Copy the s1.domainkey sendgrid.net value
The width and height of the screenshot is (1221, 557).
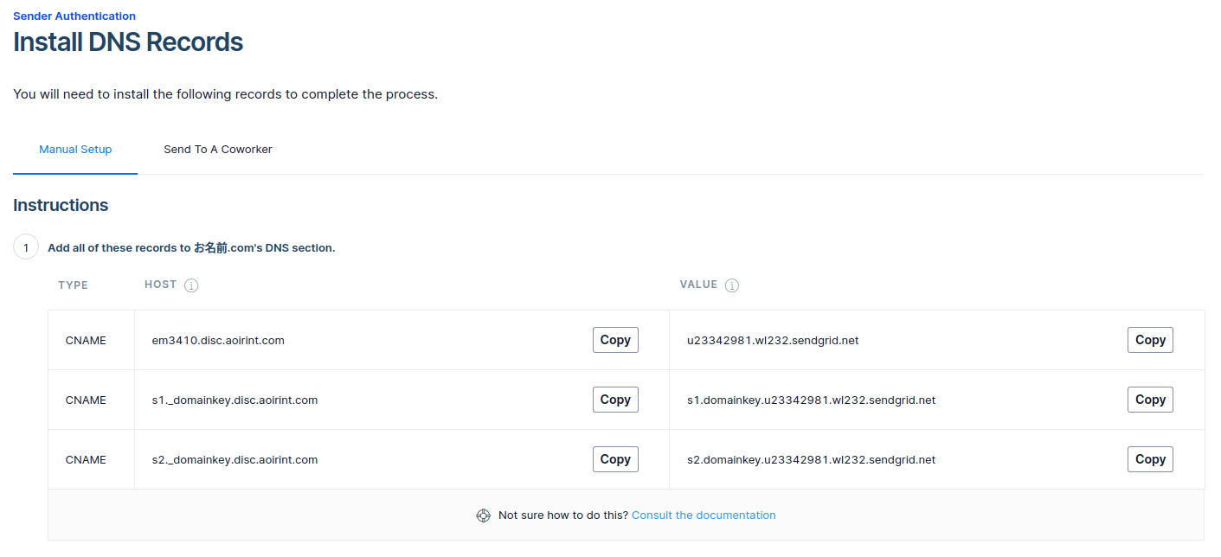(1150, 400)
